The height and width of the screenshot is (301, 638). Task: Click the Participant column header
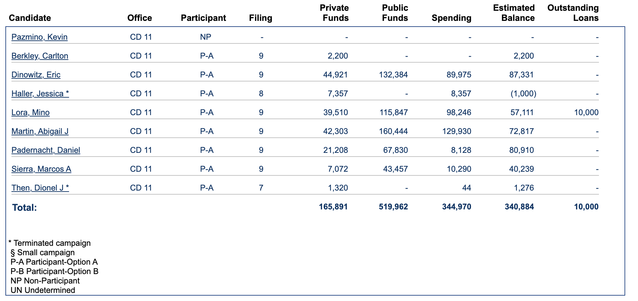203,18
